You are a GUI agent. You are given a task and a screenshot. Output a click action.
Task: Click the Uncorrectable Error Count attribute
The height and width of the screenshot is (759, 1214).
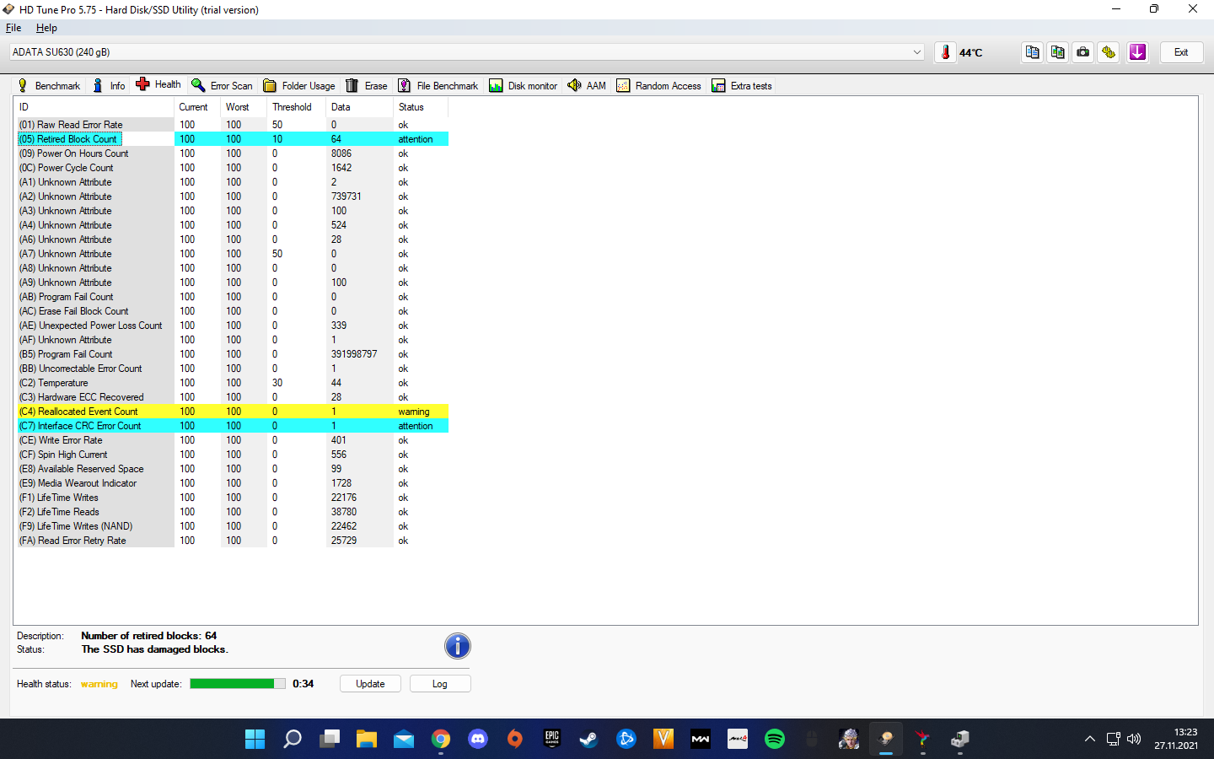[x=80, y=369]
